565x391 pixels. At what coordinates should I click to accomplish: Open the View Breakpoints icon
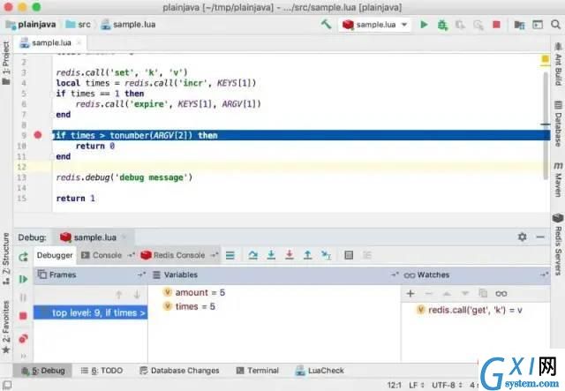click(x=23, y=338)
